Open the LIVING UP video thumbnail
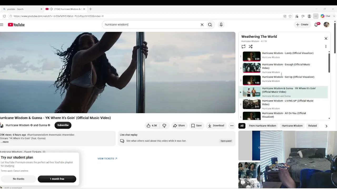The image size is (337, 189). 251,104
